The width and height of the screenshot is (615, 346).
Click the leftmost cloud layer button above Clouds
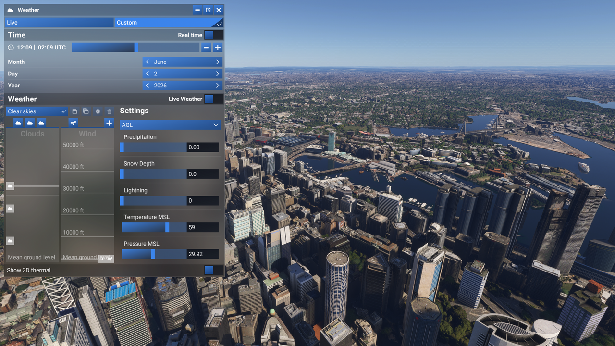[x=18, y=123]
